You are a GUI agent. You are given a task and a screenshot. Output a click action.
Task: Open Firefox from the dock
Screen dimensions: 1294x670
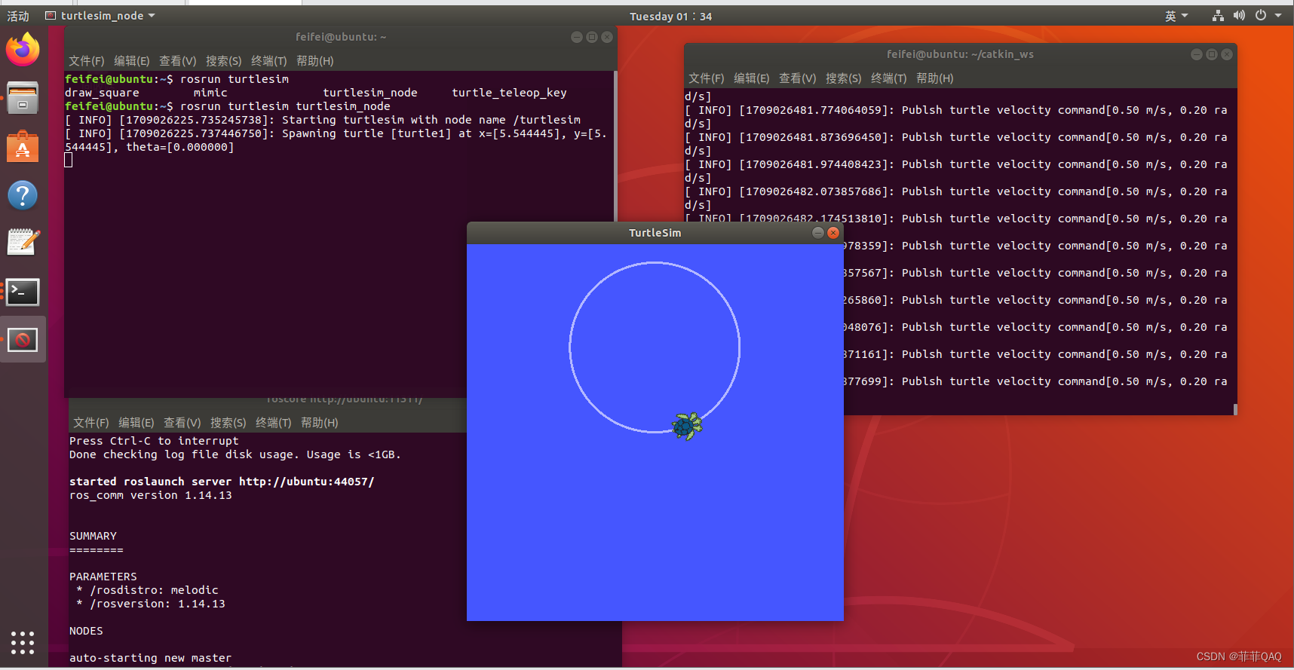[23, 50]
